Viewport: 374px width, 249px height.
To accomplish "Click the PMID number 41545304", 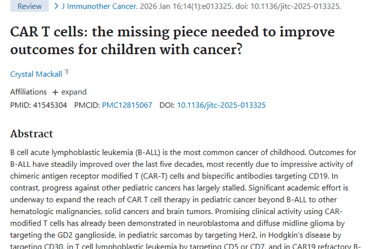I will [49, 105].
